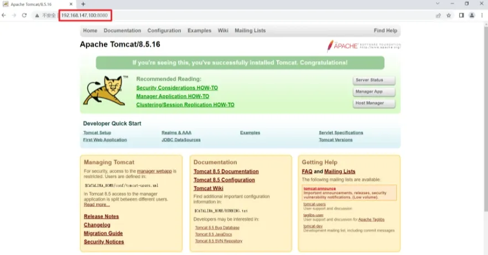Click the Server Status button
Screen dimensions: 488x255
pos(374,80)
